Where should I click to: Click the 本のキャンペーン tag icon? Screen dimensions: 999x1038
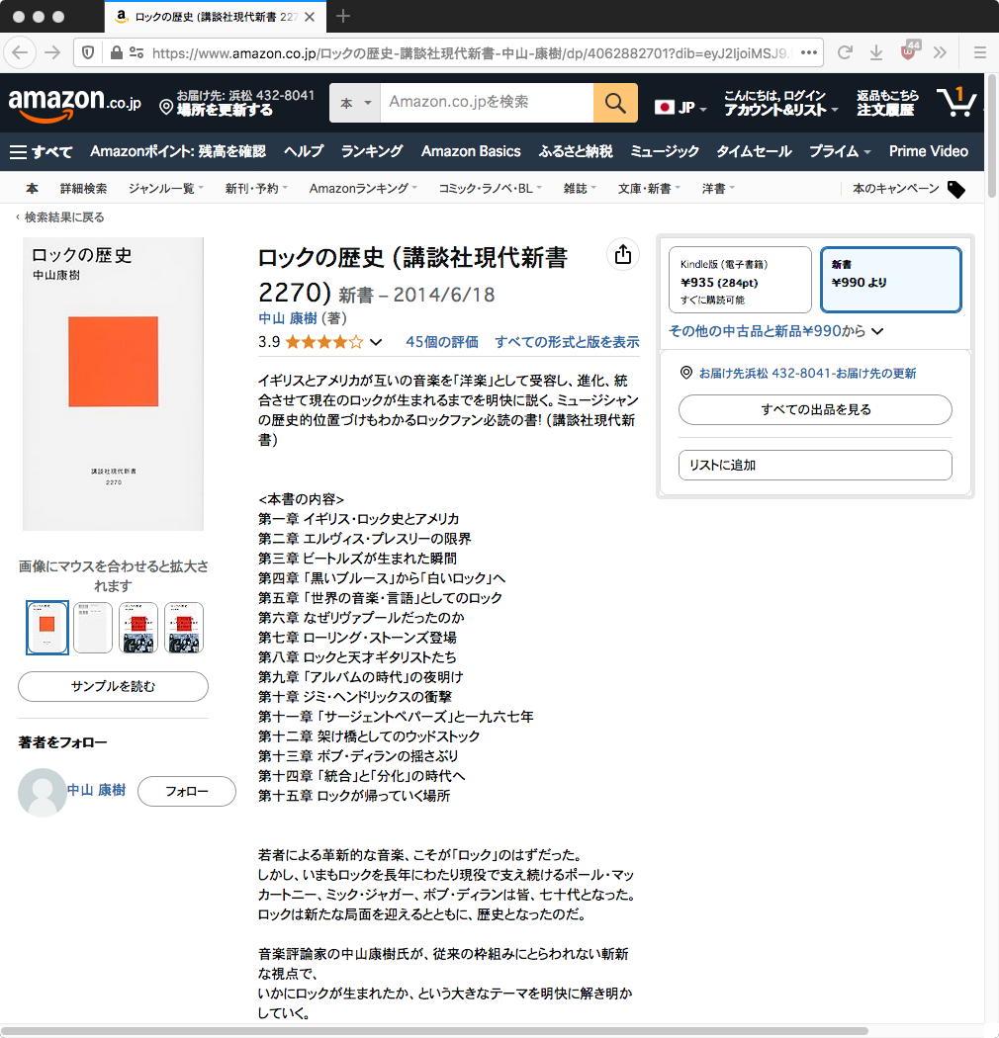point(955,190)
